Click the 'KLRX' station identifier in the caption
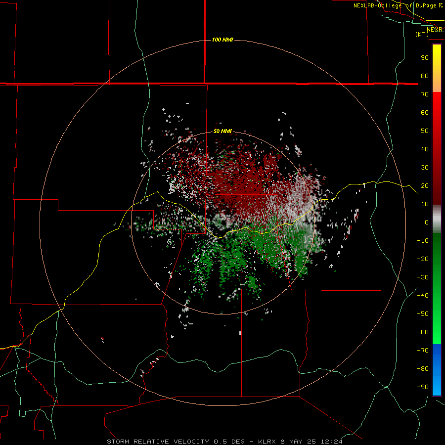The image size is (445, 445). [267, 442]
